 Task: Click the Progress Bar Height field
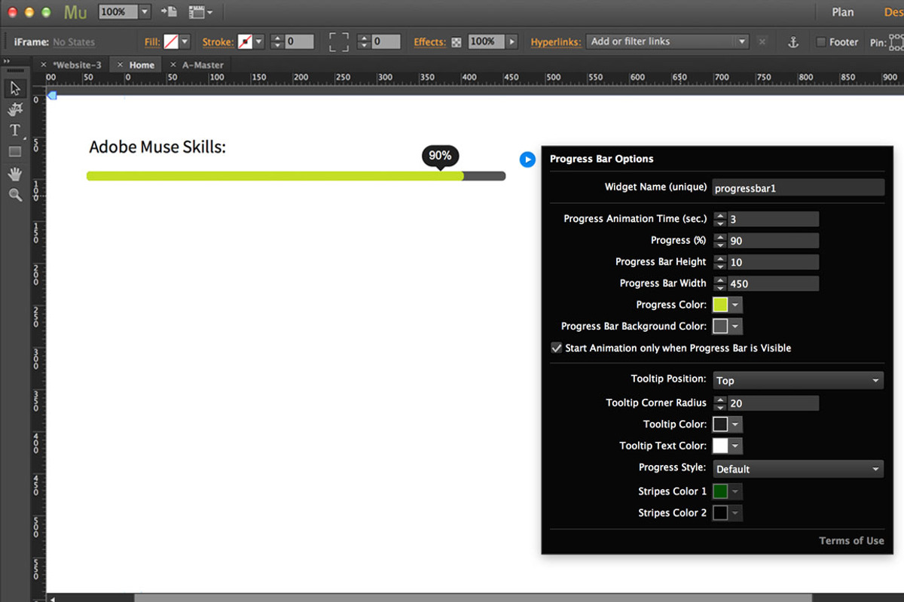773,262
